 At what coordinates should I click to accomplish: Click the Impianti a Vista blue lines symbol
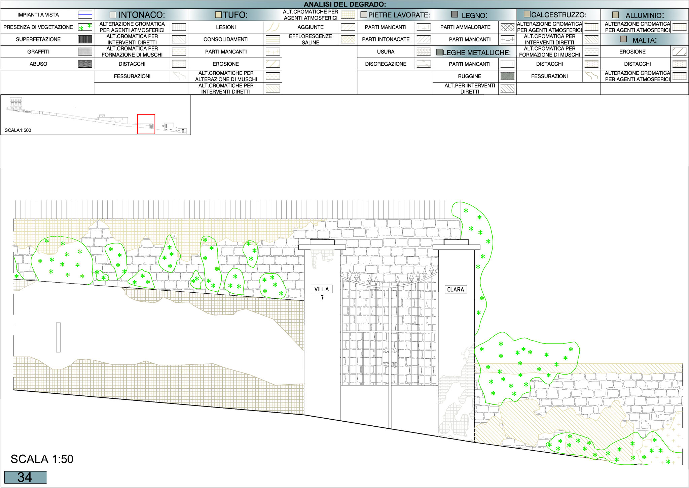point(85,15)
